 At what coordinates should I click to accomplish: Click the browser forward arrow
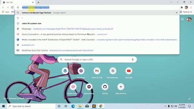tap(8, 7)
